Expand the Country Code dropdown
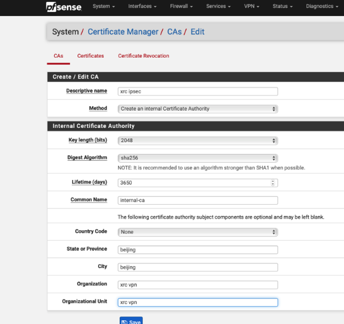The height and width of the screenshot is (324, 344). point(198,232)
